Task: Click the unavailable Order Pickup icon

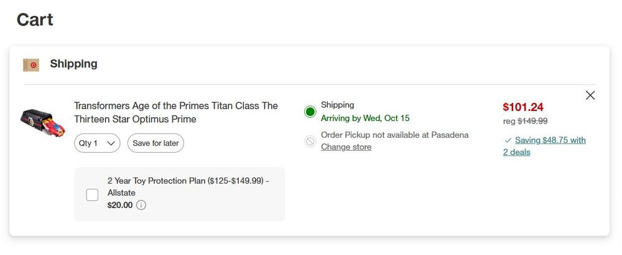Action: (310, 141)
